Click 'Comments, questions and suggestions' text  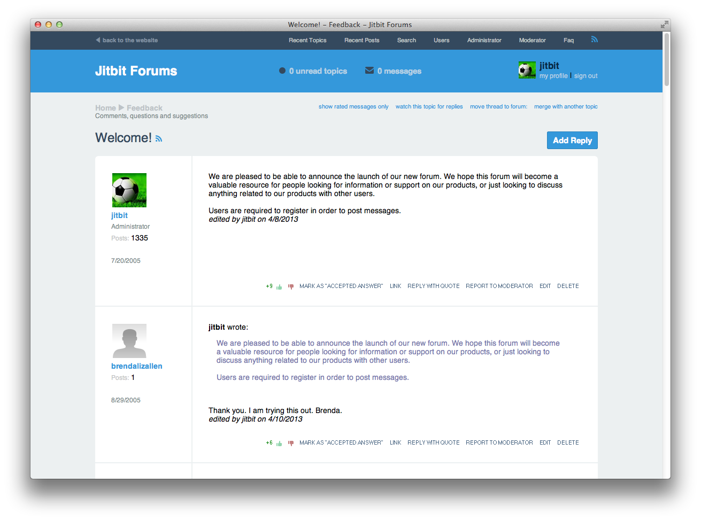click(151, 116)
